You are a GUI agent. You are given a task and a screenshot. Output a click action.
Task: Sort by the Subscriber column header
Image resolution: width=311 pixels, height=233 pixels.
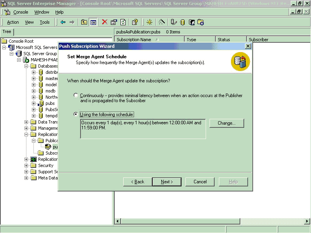278,40
